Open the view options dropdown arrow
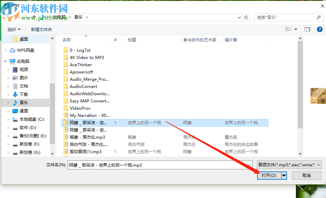This screenshot has height=198, width=326. pyautogui.click(x=296, y=29)
